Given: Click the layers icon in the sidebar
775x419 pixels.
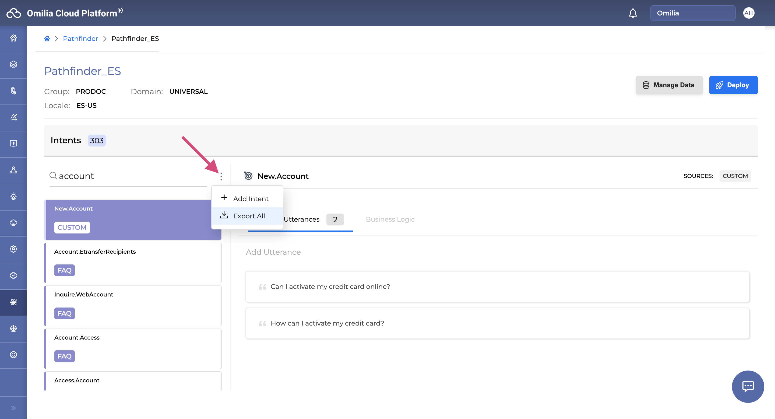Looking at the screenshot, I should [x=13, y=64].
